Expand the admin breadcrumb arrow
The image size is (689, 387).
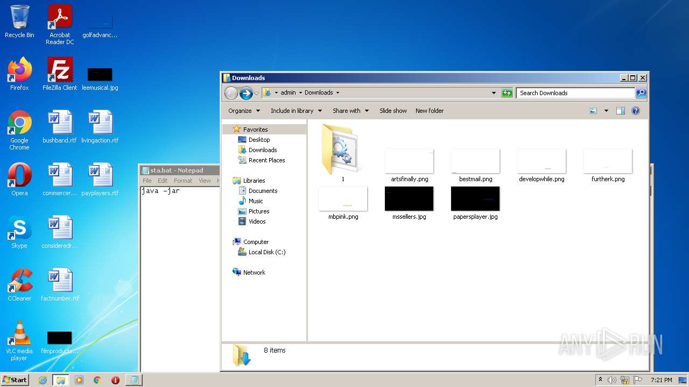300,93
